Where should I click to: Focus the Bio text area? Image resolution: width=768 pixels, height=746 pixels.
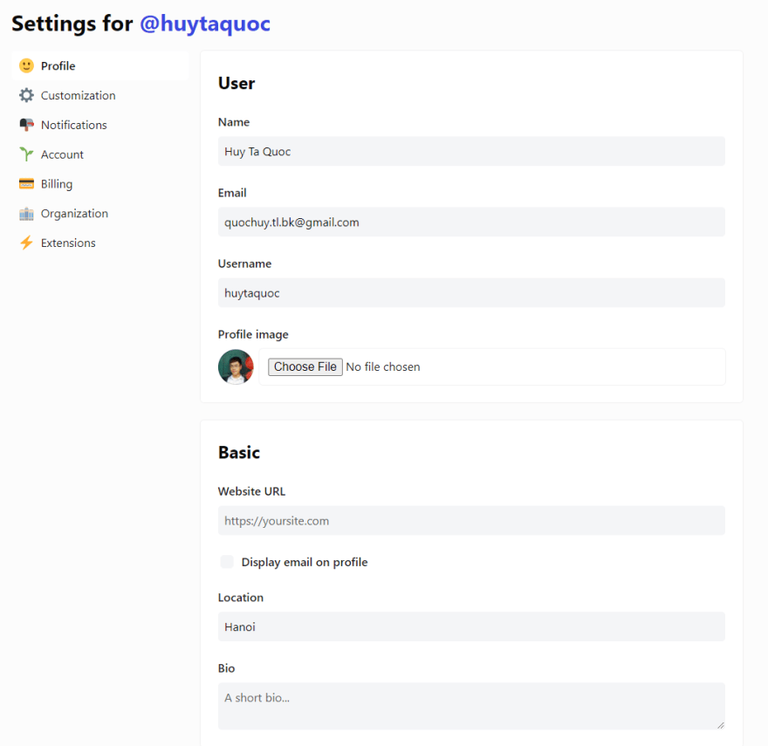tap(471, 706)
